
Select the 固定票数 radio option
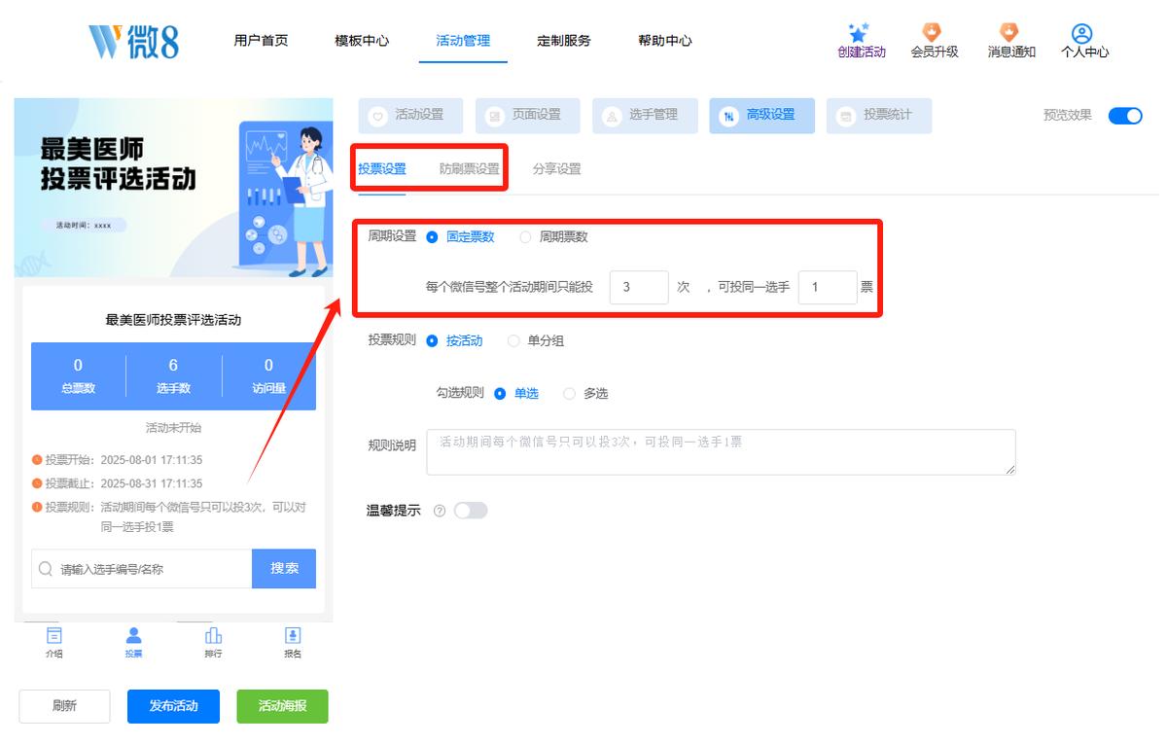pyautogui.click(x=432, y=237)
